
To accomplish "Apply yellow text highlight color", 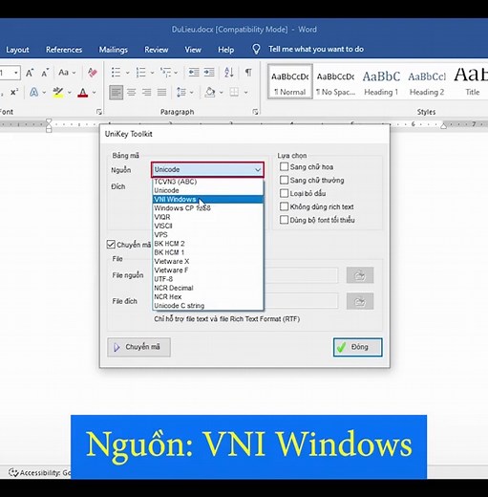I will 58,93.
